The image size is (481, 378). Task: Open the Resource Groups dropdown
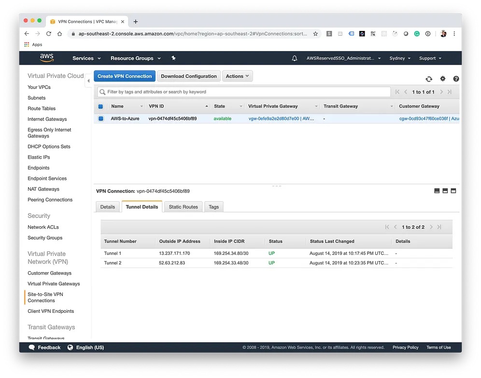pyautogui.click(x=136, y=58)
